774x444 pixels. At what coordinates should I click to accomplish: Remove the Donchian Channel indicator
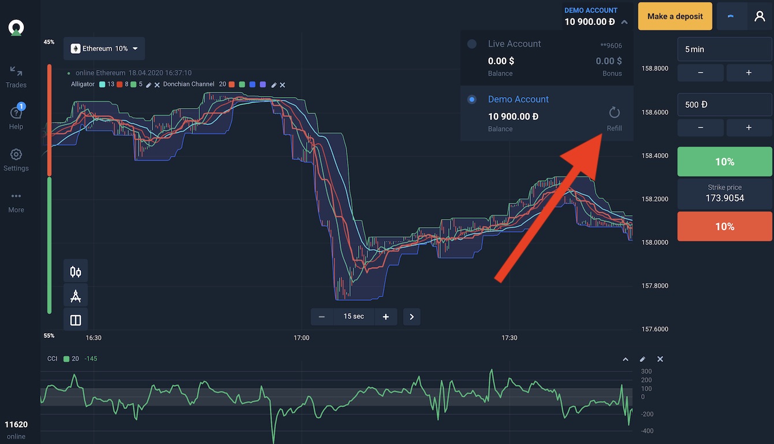(282, 85)
